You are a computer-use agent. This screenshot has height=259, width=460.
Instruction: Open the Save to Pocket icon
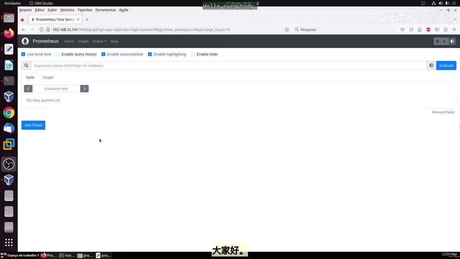pos(402,29)
